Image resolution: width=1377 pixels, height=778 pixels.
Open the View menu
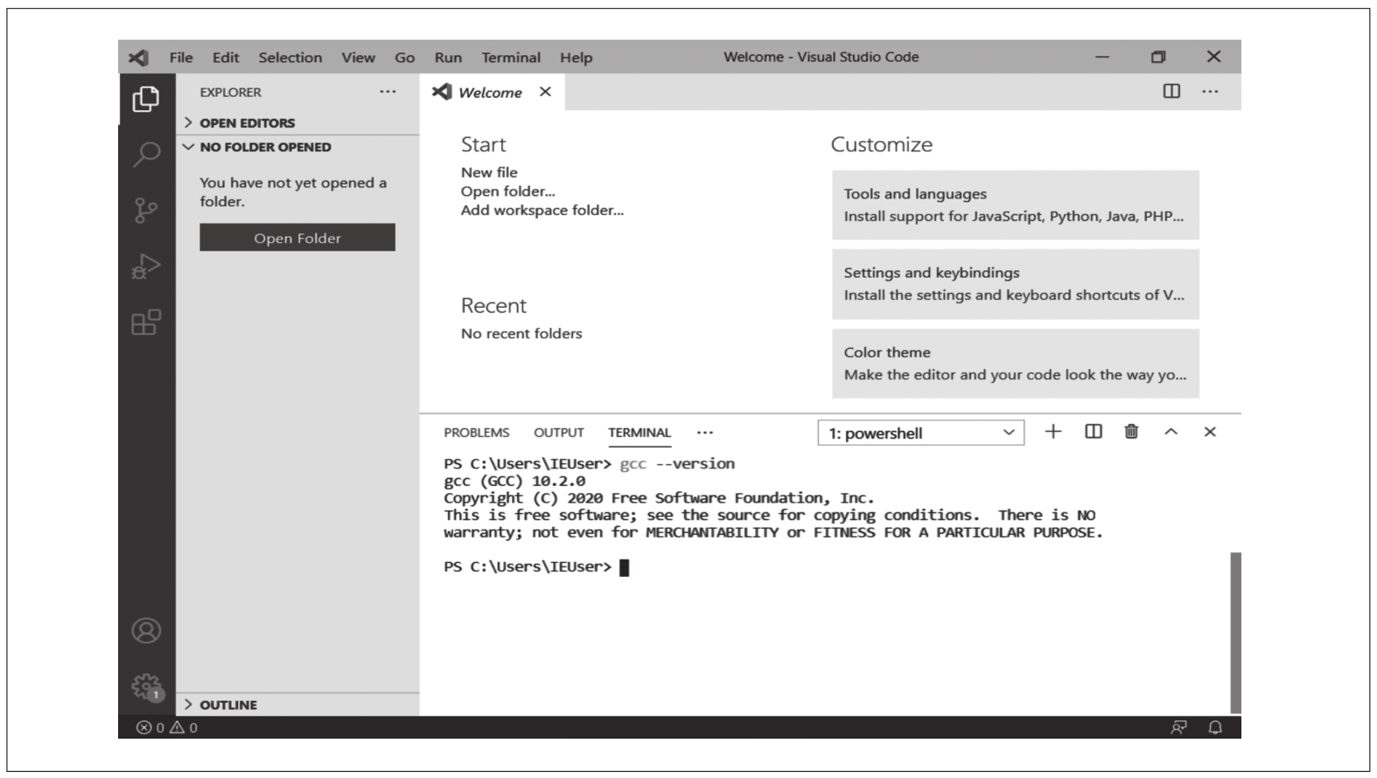(358, 58)
